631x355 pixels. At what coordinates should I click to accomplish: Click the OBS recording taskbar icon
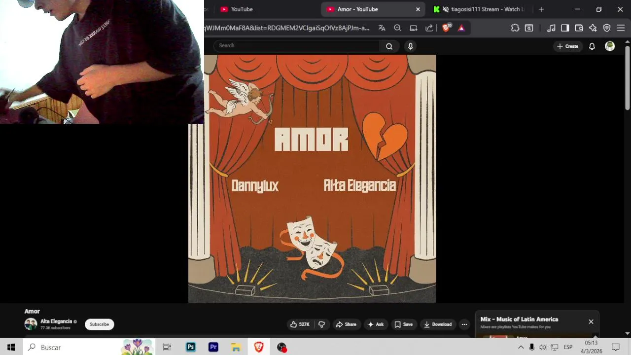coord(281,347)
